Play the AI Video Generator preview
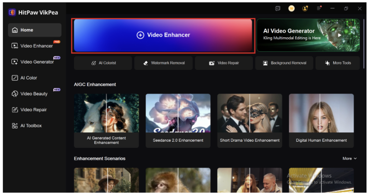Screen dimensions: 370x195 click(x=339, y=35)
